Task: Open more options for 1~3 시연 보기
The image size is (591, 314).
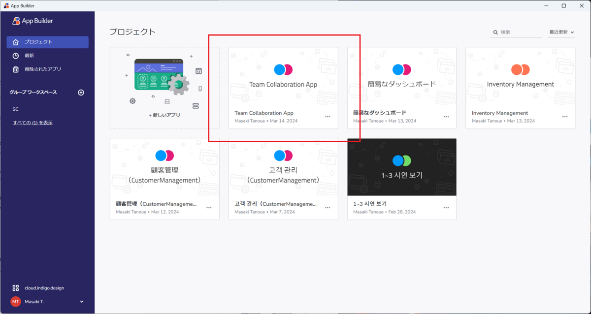Action: (x=446, y=208)
